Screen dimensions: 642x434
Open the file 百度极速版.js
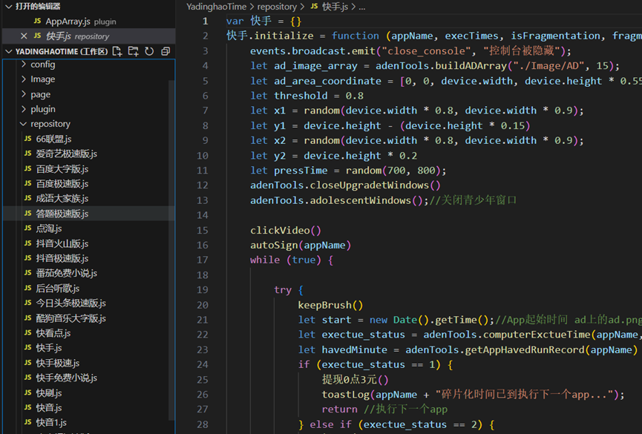point(62,183)
